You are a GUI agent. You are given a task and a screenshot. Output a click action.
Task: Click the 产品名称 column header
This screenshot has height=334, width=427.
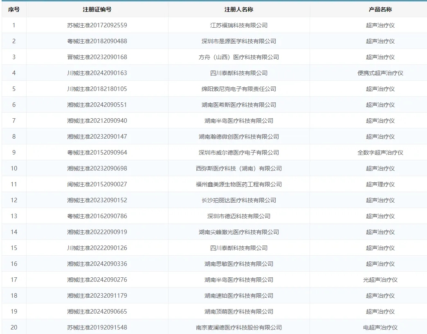[x=380, y=9]
